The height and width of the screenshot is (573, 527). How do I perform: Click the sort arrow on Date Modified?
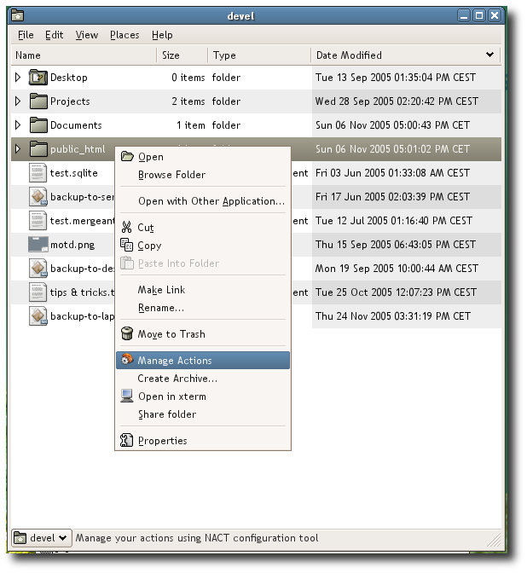(x=489, y=55)
